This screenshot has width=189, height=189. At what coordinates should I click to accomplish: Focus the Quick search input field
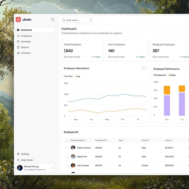[77, 20]
